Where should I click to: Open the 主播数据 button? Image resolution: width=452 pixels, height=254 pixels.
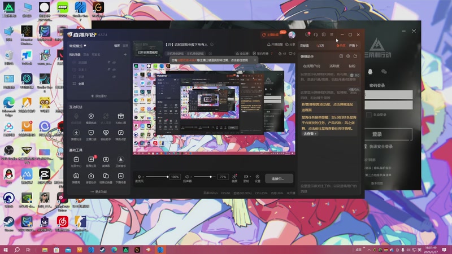tap(271, 35)
